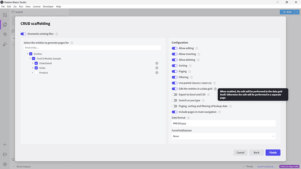This screenshot has width=301, height=169.
Task: Toggle Allow deleting switch
Action: pos(174,60)
